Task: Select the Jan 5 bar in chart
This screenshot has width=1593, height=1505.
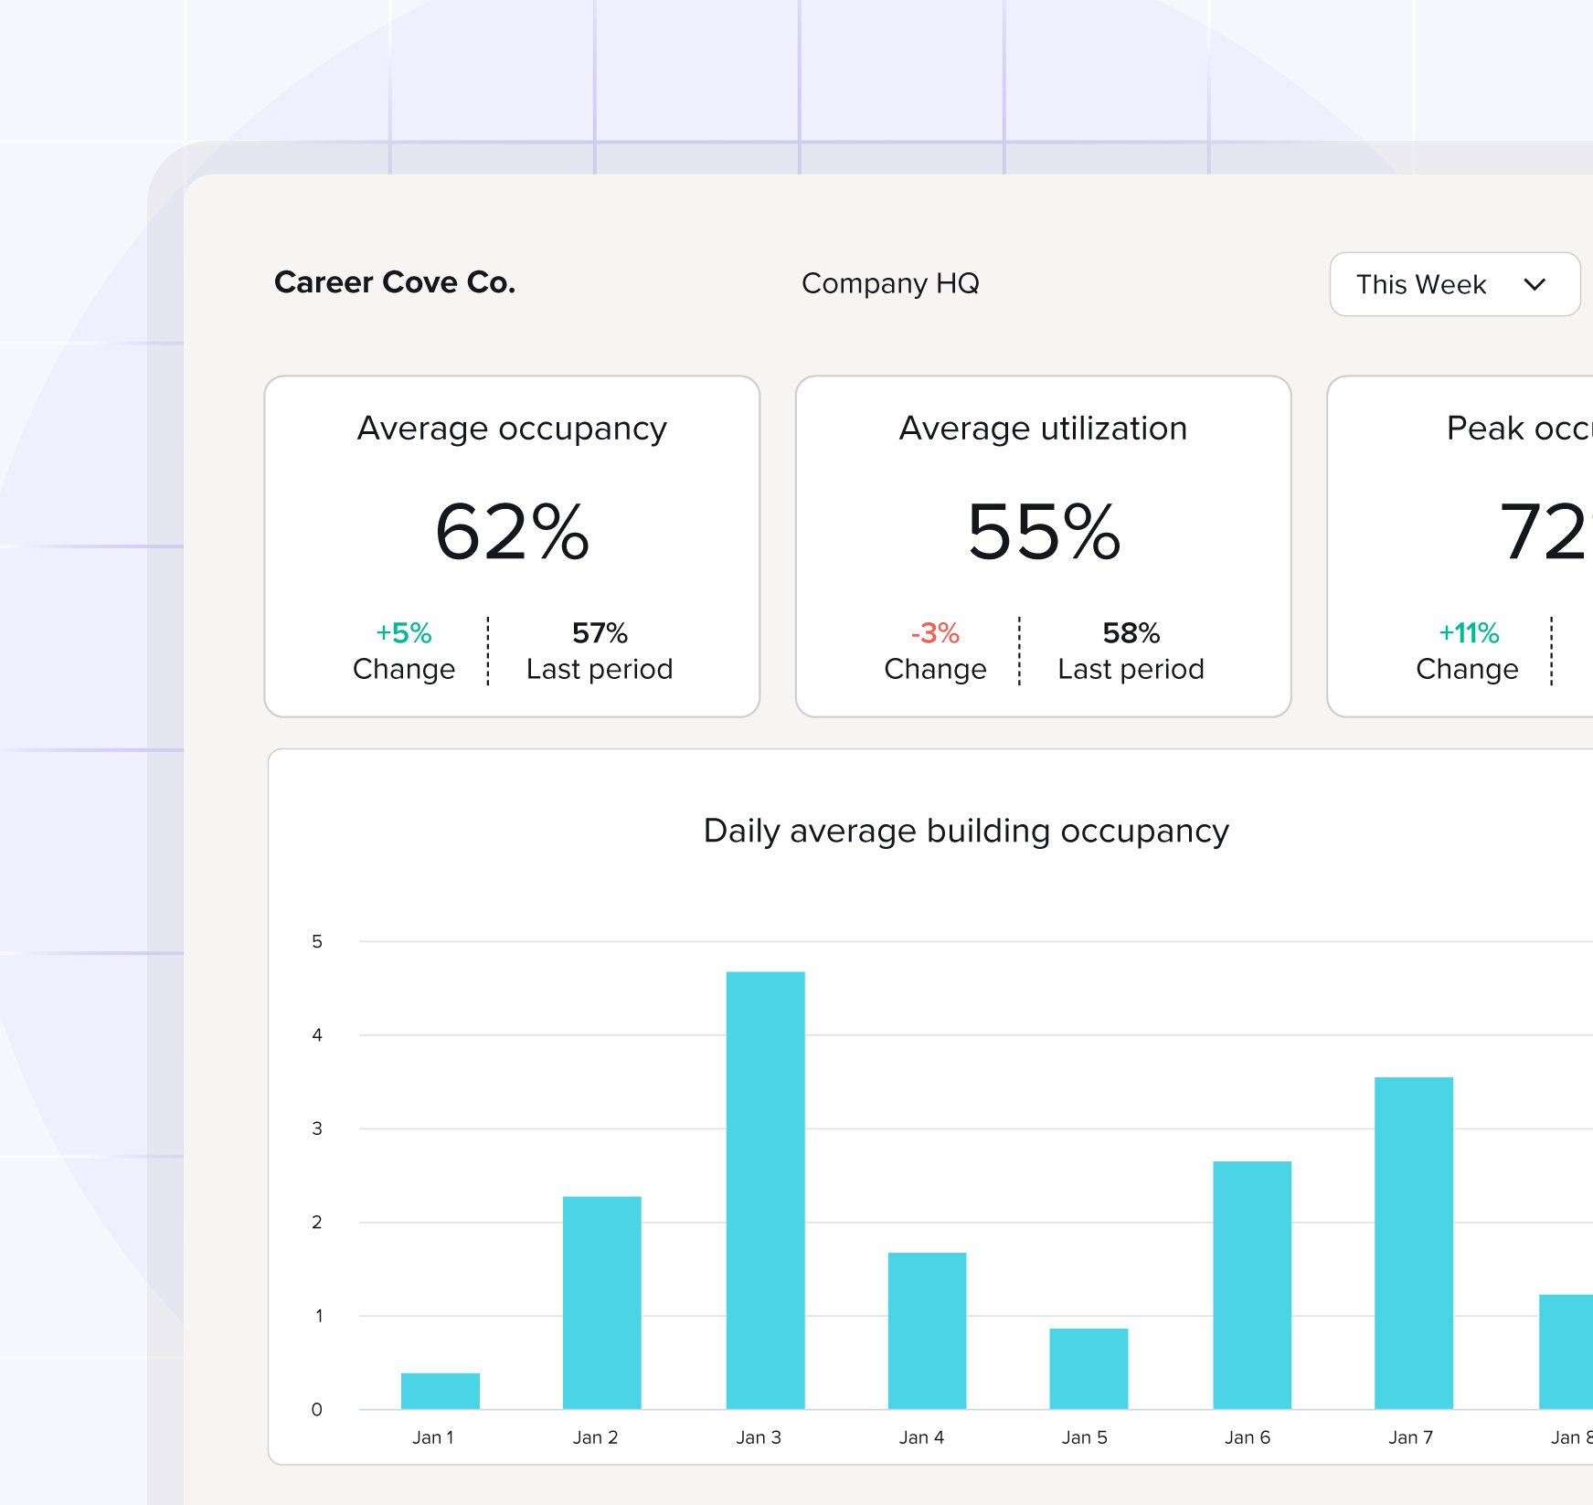Action: tap(1089, 1369)
